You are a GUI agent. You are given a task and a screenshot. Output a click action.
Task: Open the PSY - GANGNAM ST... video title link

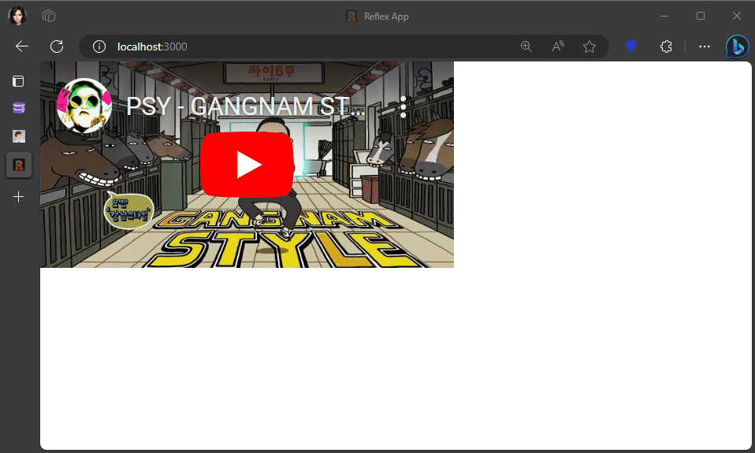click(246, 106)
